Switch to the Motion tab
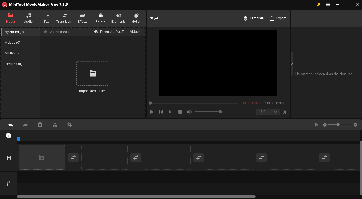Image resolution: width=362 pixels, height=199 pixels. tap(136, 18)
